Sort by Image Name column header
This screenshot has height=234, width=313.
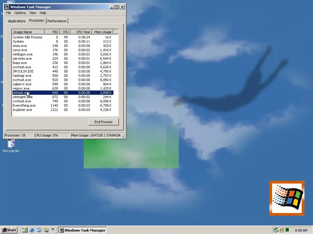[28, 32]
